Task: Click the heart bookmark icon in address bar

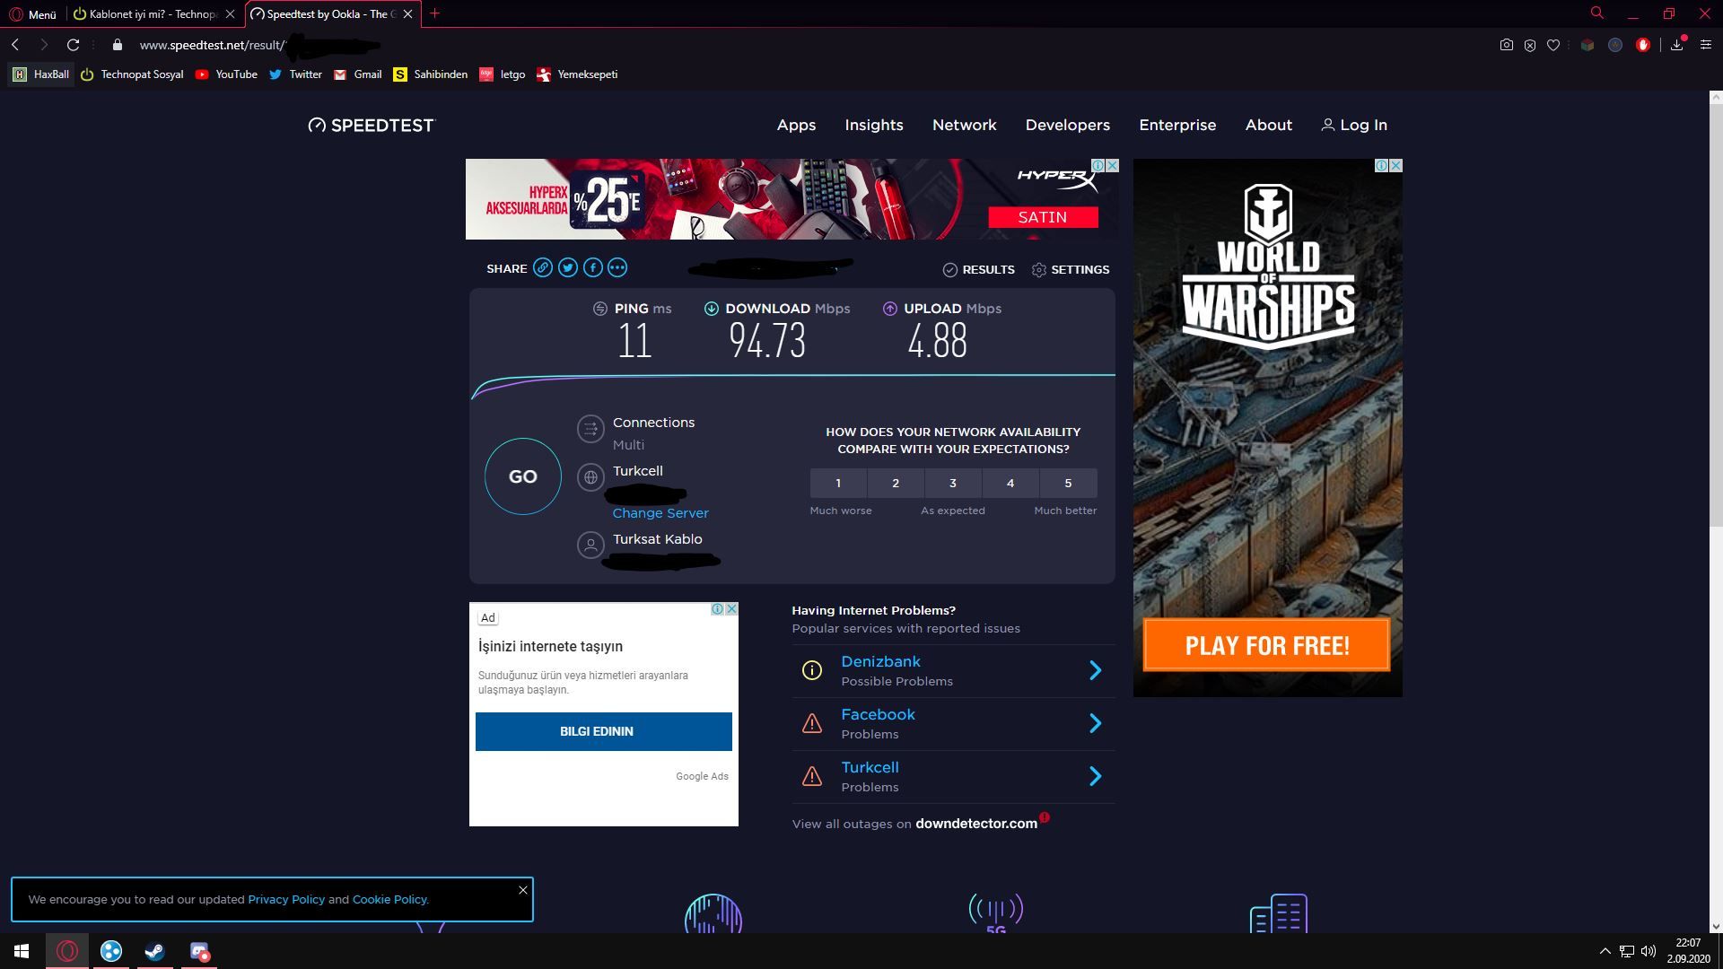Action: click(1553, 45)
